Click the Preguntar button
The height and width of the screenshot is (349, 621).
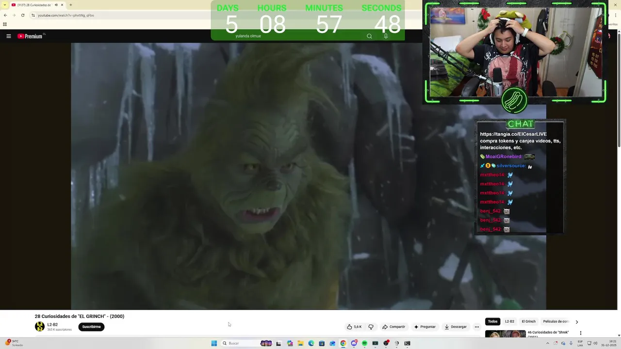[425, 327]
